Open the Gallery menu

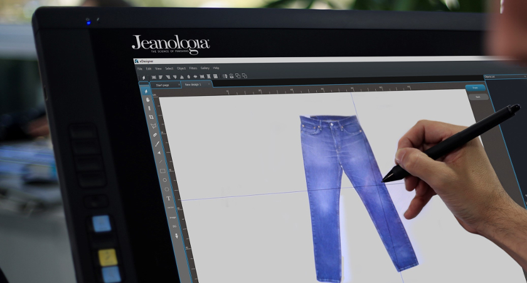tap(205, 68)
